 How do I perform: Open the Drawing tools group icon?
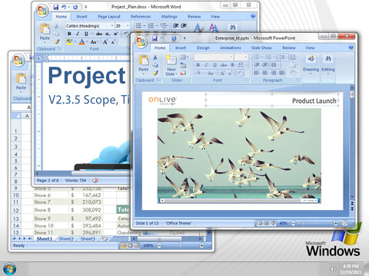click(x=311, y=59)
